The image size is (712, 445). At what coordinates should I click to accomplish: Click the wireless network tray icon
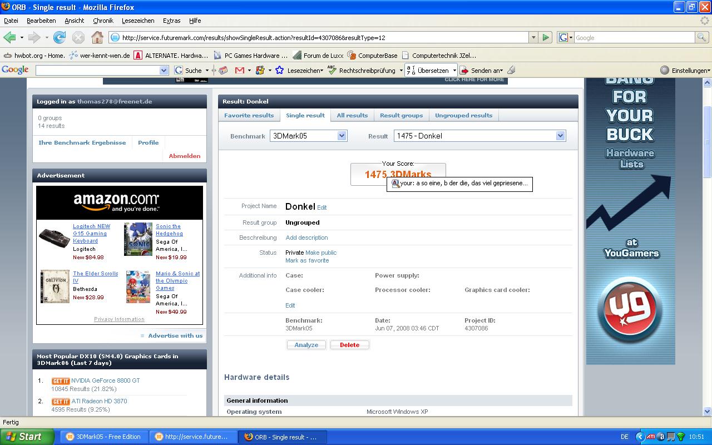click(x=680, y=437)
